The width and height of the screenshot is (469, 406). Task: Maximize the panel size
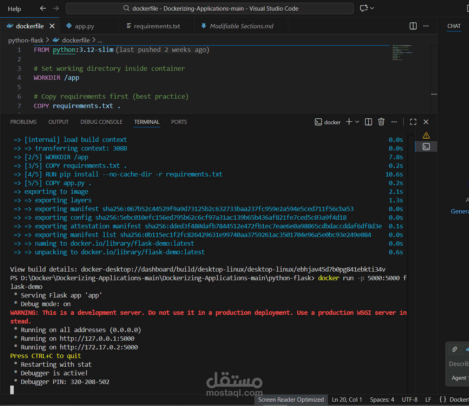coord(413,122)
